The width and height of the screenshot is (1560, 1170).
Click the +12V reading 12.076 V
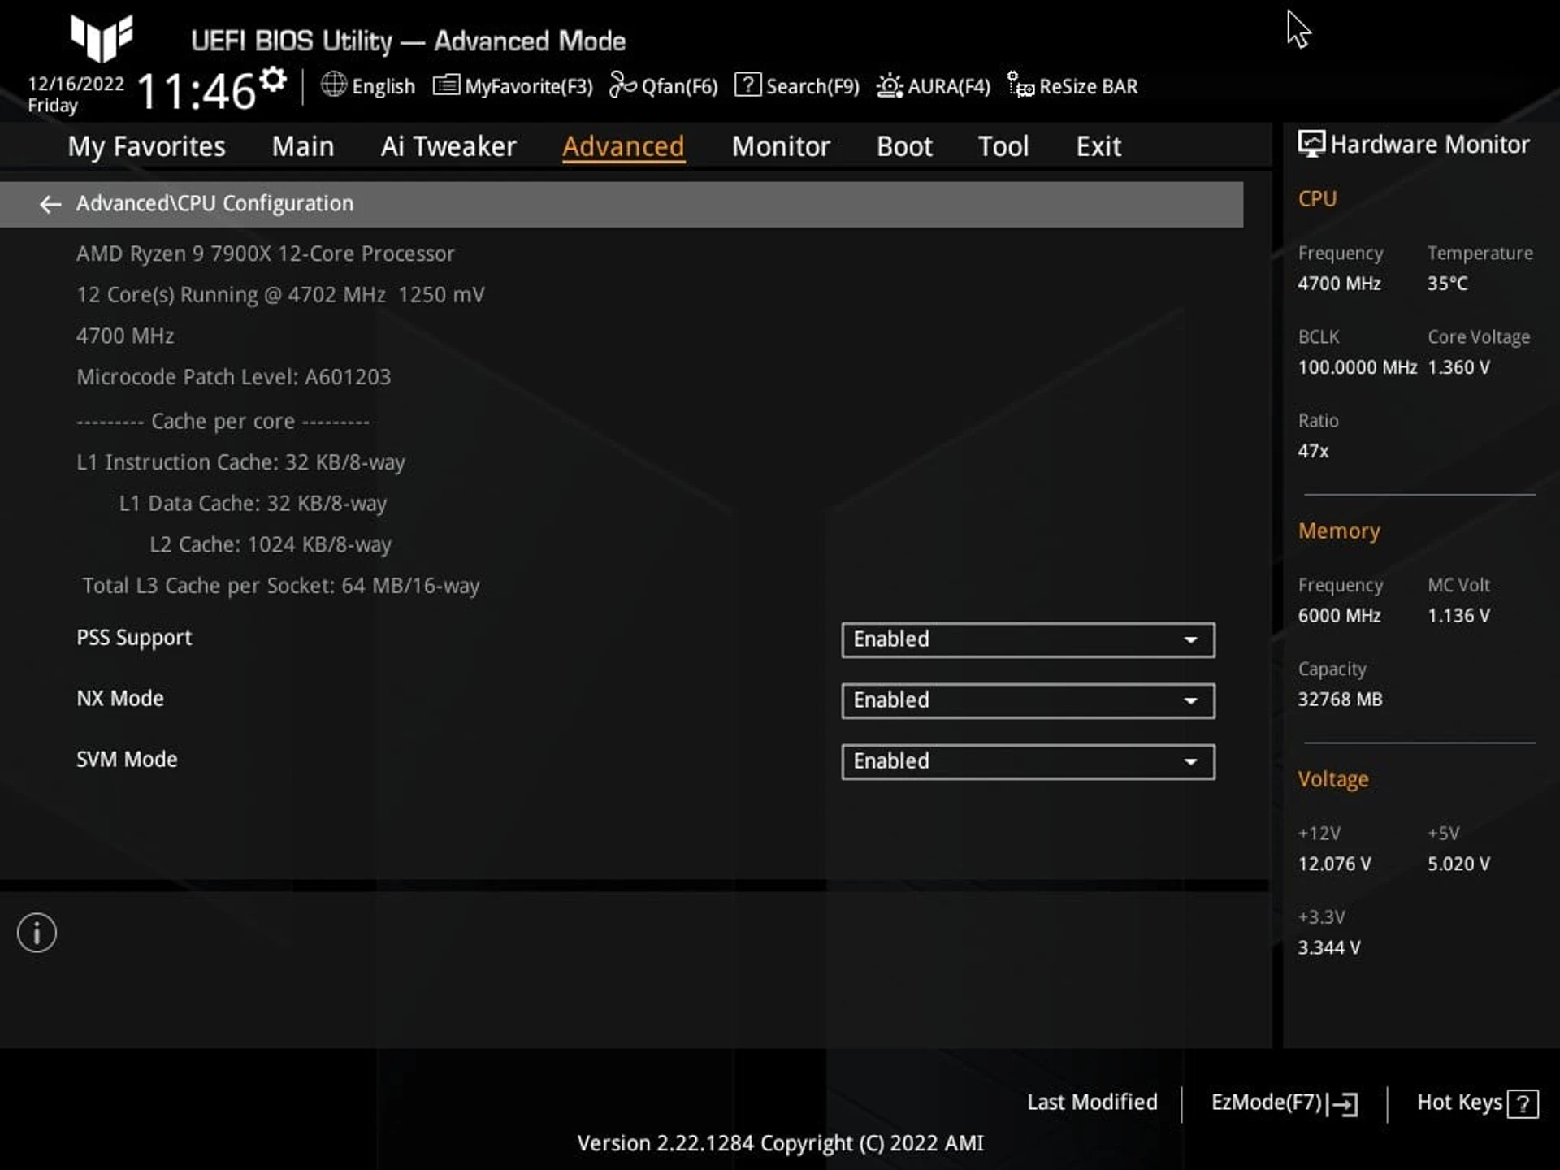(x=1334, y=864)
